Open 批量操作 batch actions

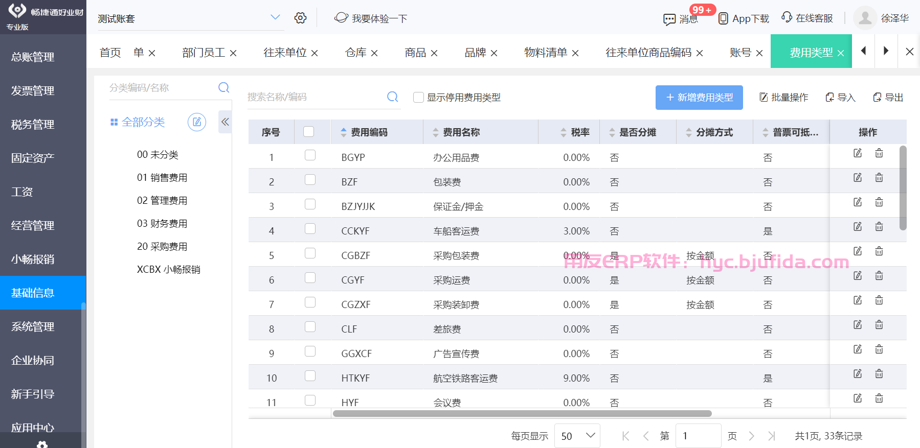[x=783, y=97]
